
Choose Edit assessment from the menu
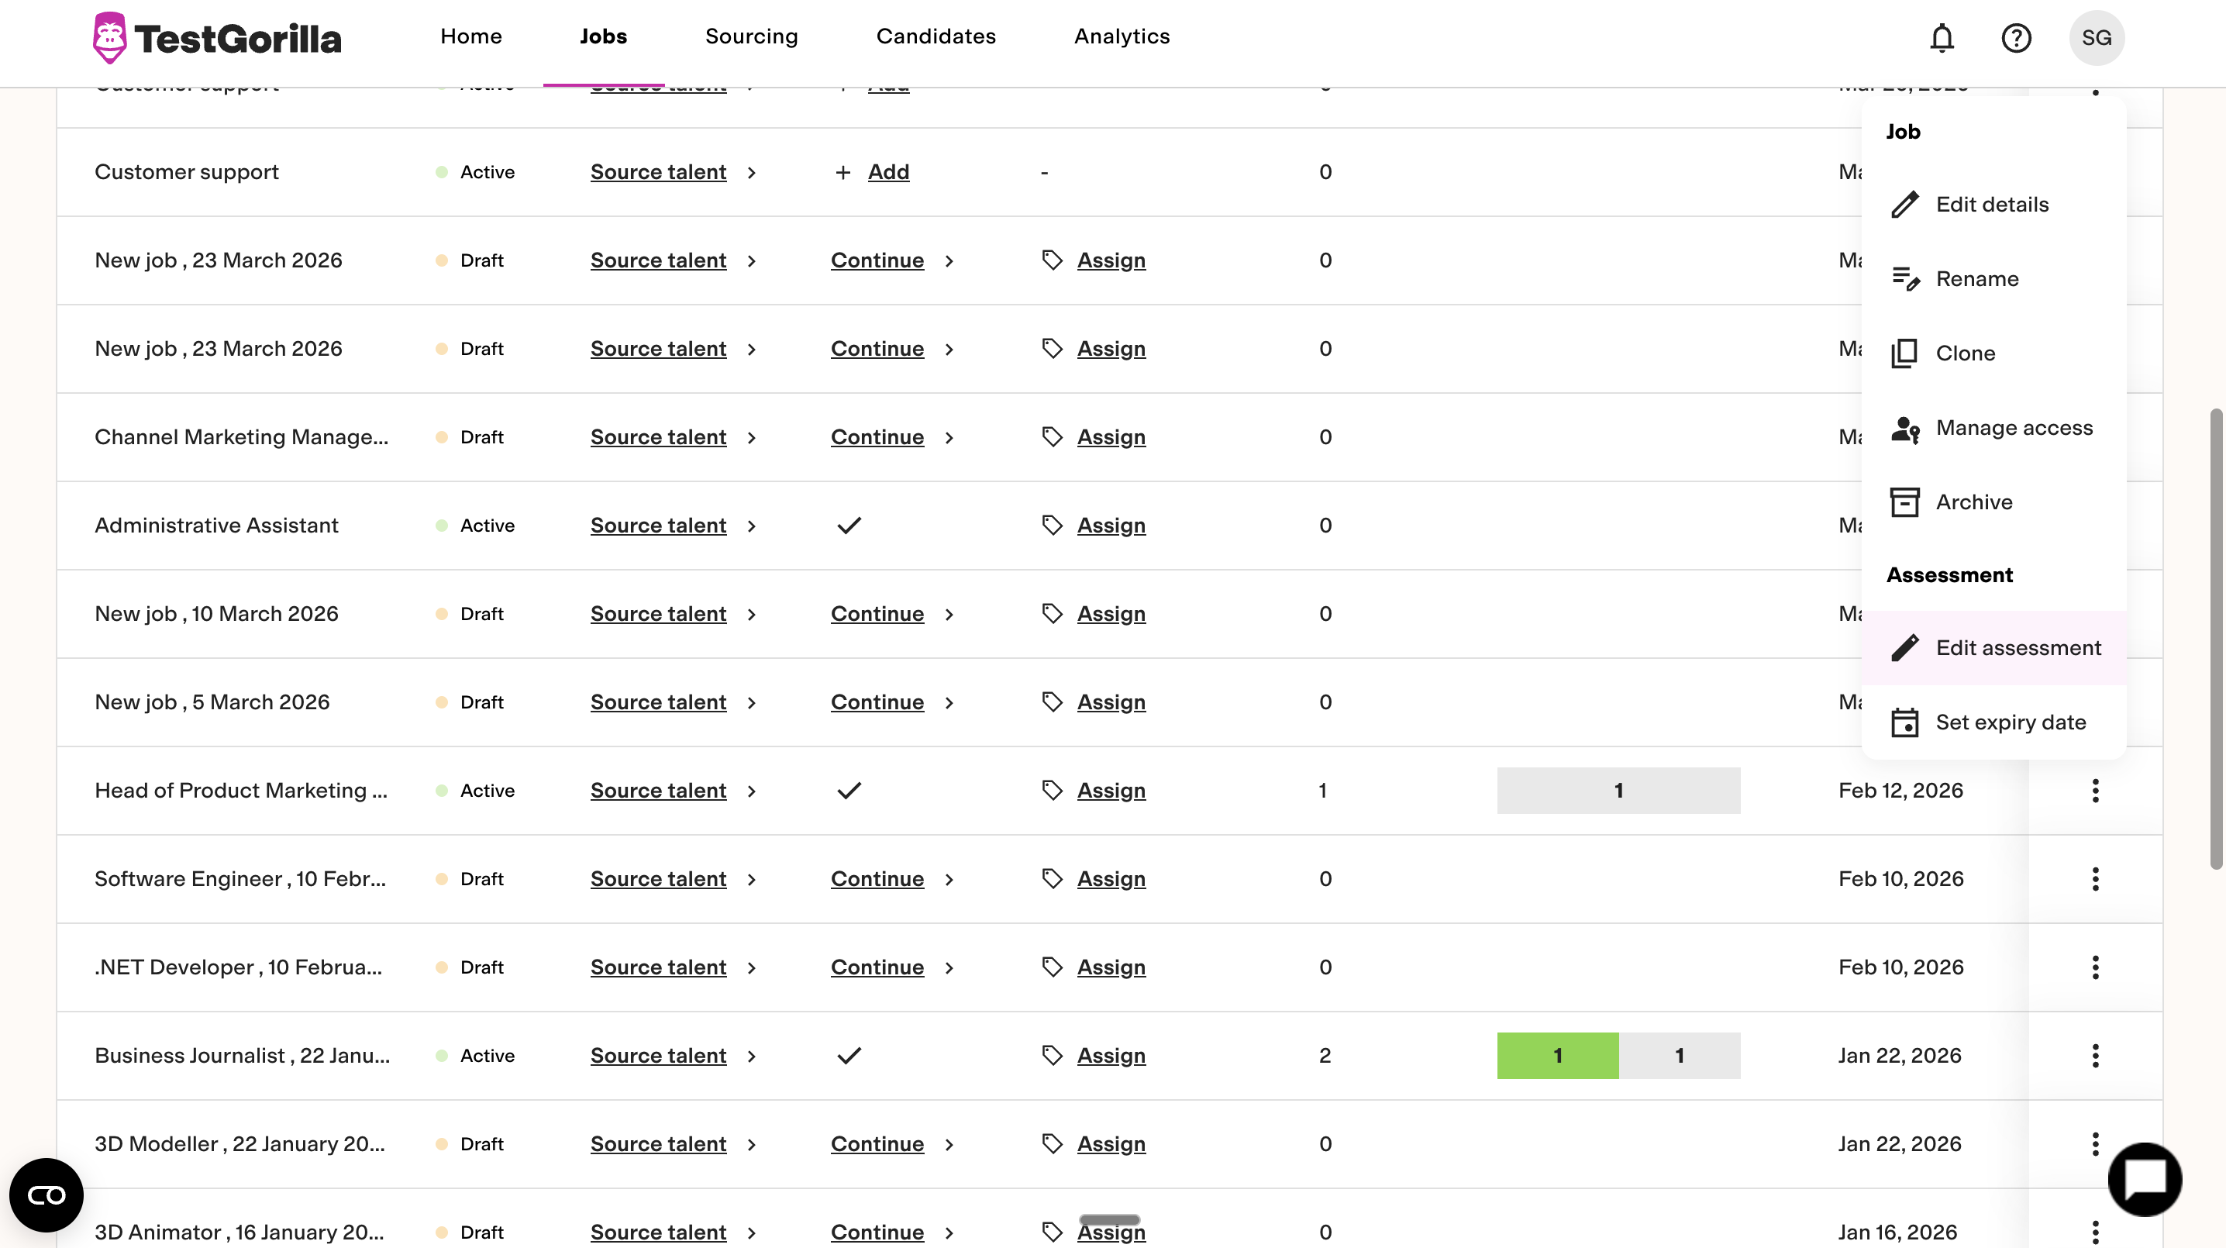pyautogui.click(x=1993, y=648)
